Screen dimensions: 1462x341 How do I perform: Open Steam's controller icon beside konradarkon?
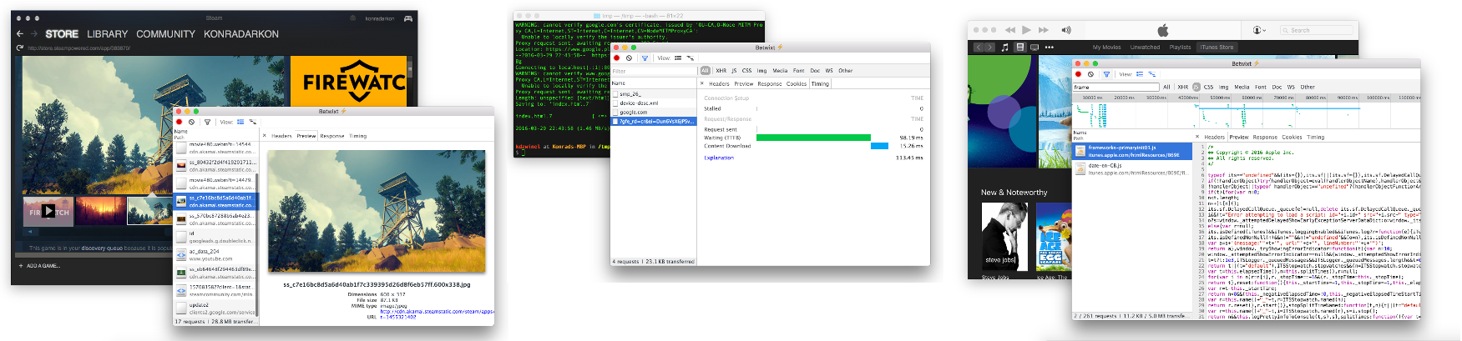pyautogui.click(x=408, y=18)
